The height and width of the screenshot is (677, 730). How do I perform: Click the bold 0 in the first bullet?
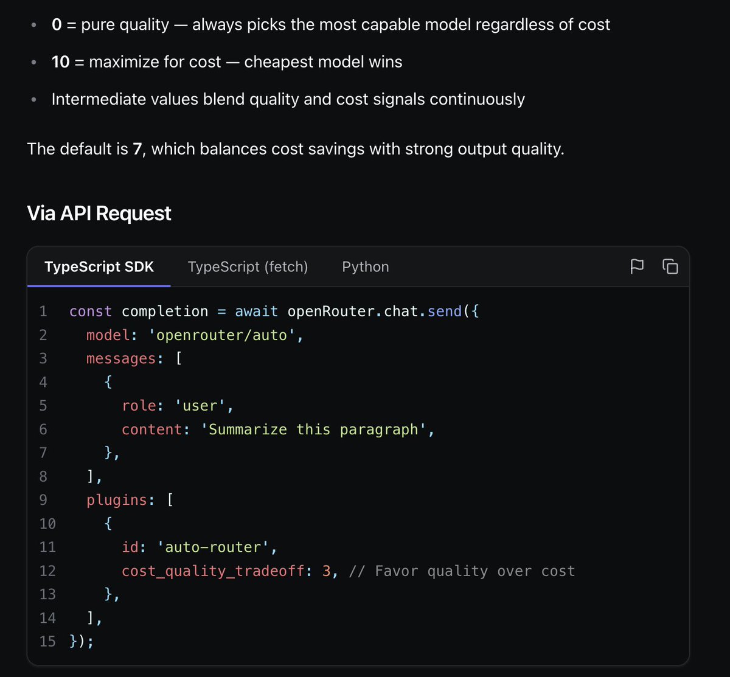pyautogui.click(x=57, y=25)
